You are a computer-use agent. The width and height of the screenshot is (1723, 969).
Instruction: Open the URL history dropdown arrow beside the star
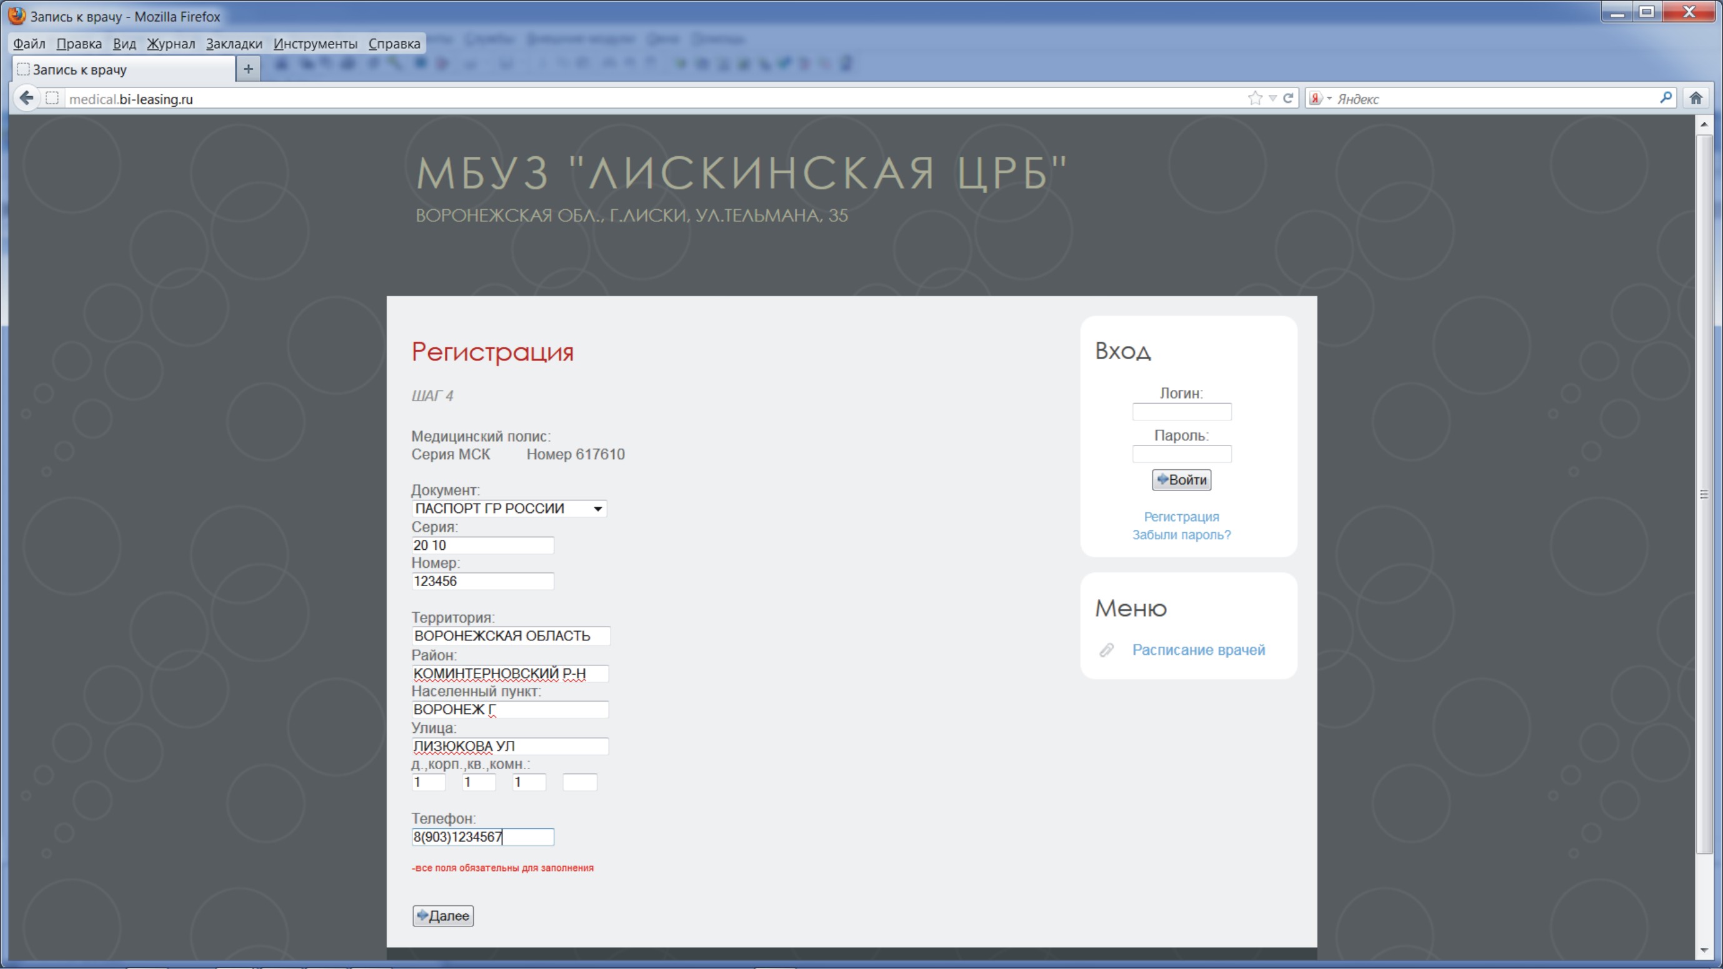tap(1273, 98)
